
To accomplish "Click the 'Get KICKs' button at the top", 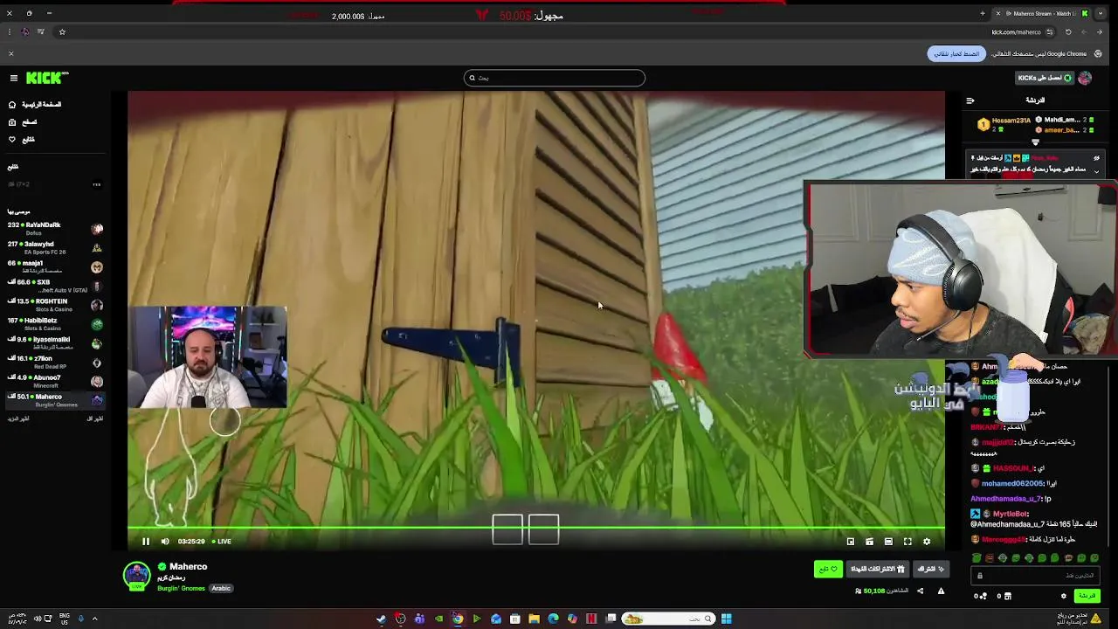I will [x=1045, y=78].
